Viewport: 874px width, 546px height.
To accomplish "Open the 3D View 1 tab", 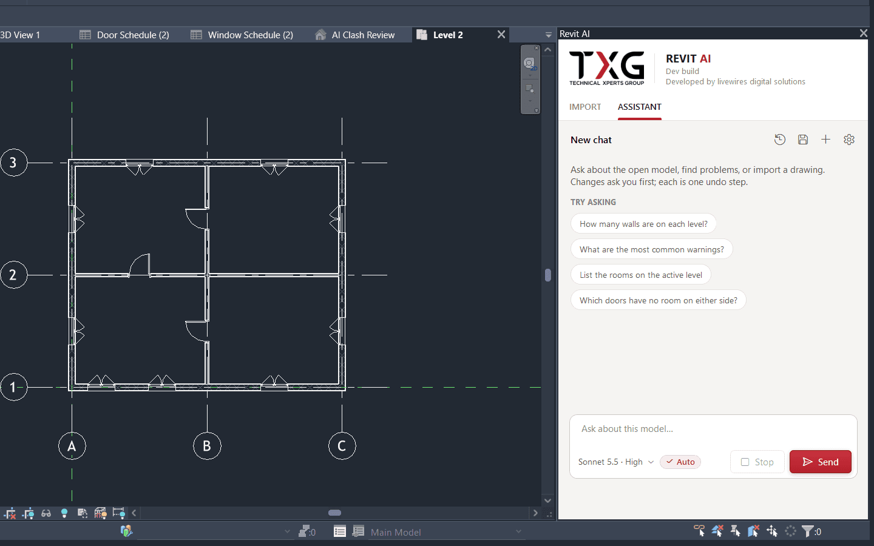I will tap(20, 35).
